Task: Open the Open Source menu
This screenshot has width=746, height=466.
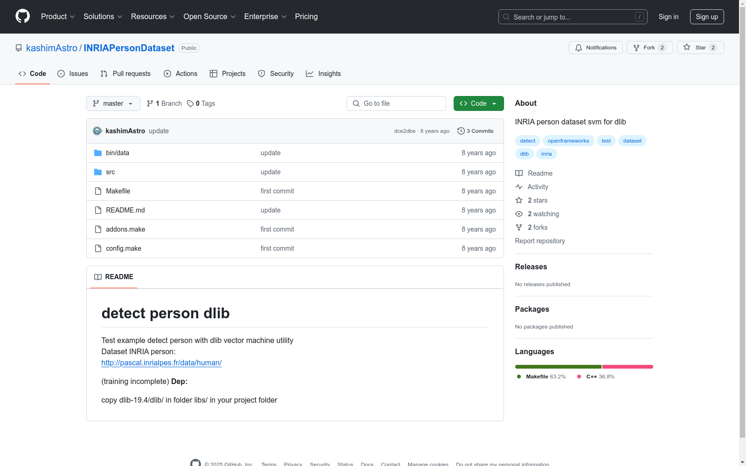Action: pyautogui.click(x=210, y=17)
